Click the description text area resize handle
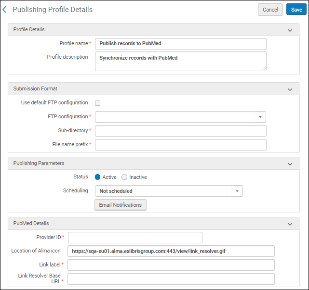Viewport: 309px width, 290px height. tap(264, 68)
